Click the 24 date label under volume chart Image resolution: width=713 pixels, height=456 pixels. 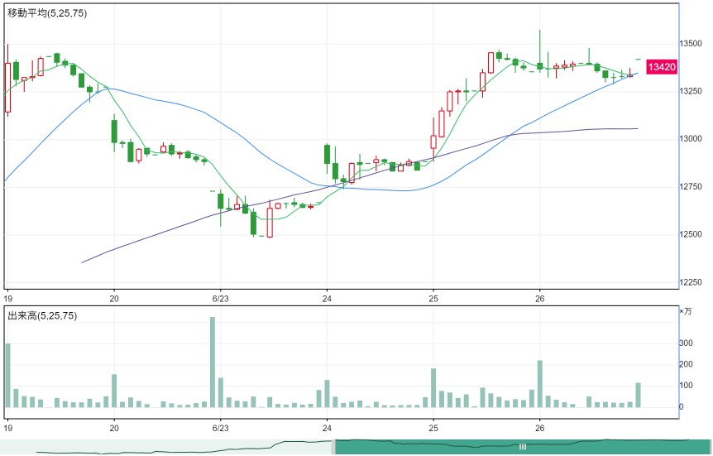pos(327,428)
